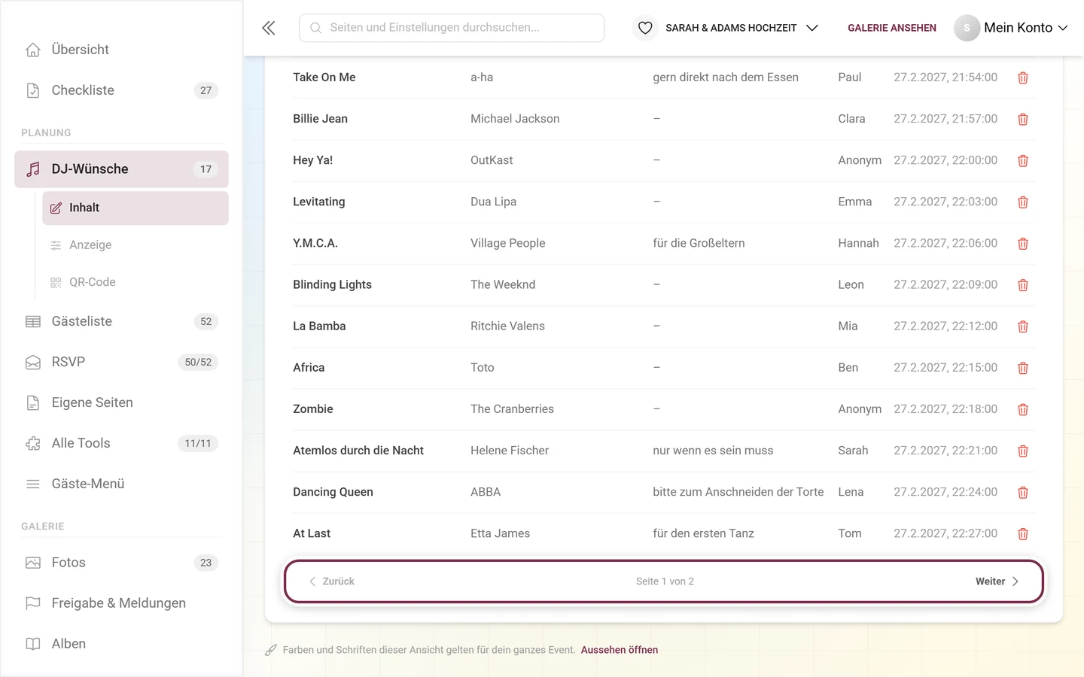The height and width of the screenshot is (677, 1084).
Task: Go to the RSVP section
Action: 121,362
